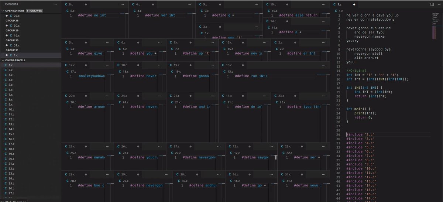The image size is (443, 202).
Task: Open 1.c under Group 31 in Open Editors
Action: click(x=30, y=55)
